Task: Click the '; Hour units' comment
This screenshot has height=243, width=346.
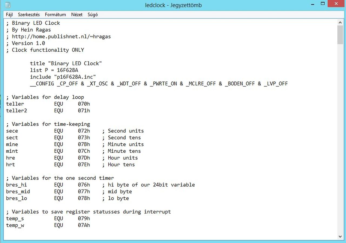Action: click(x=120, y=158)
